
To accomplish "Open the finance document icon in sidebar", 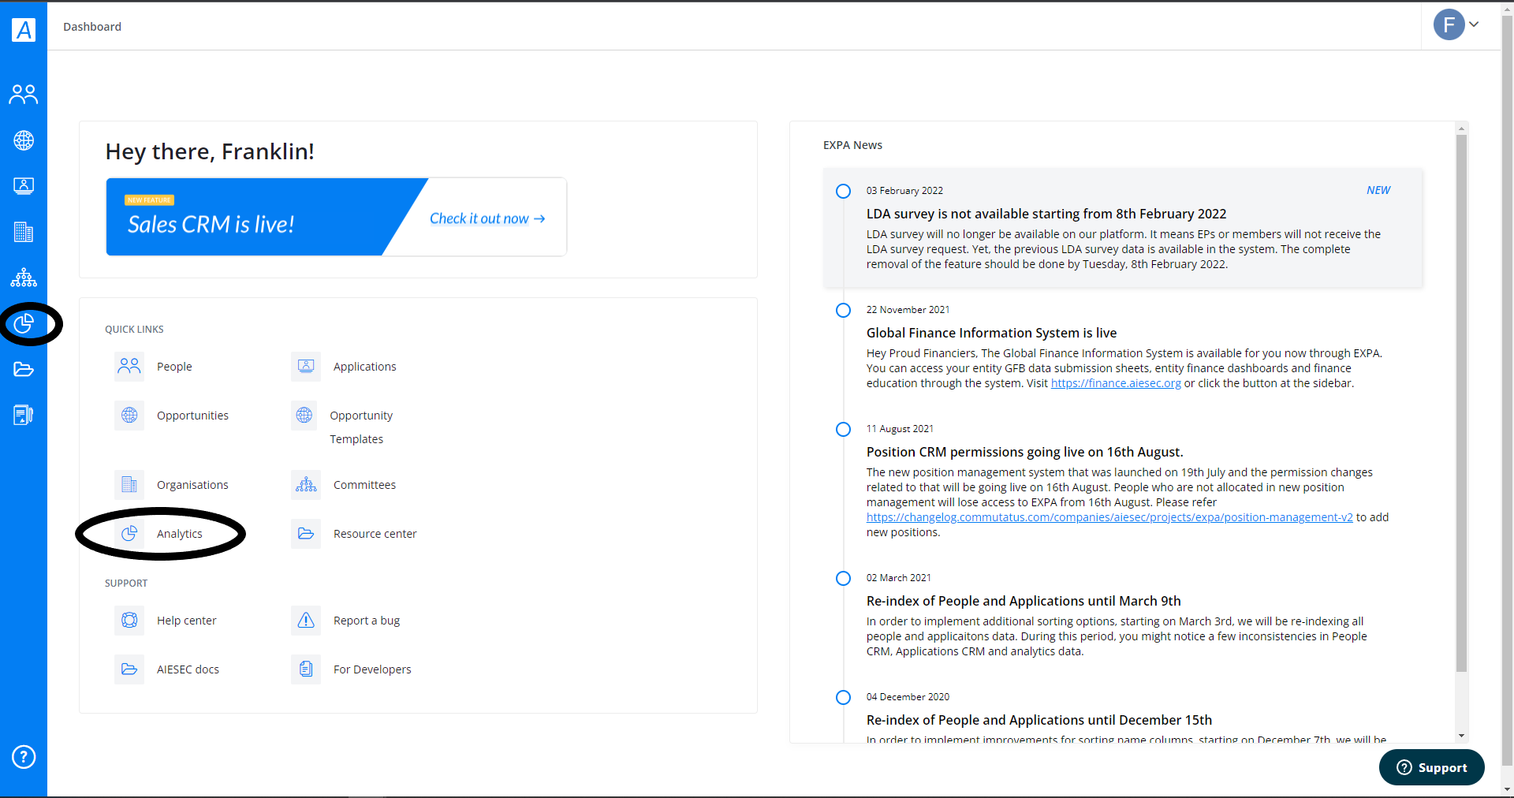I will point(24,415).
